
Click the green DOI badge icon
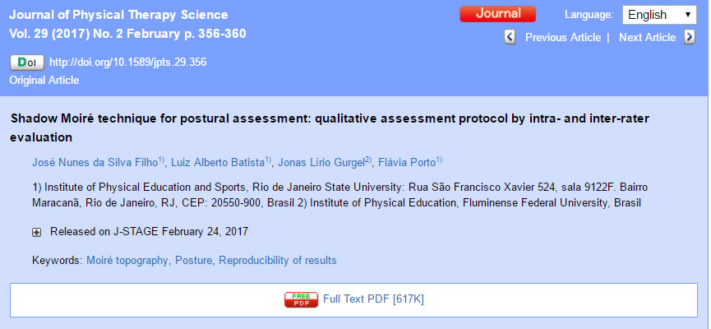tap(27, 62)
